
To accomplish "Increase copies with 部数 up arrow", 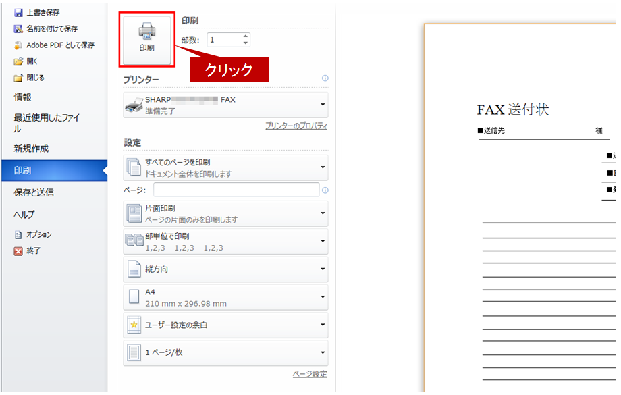I will pos(246,36).
